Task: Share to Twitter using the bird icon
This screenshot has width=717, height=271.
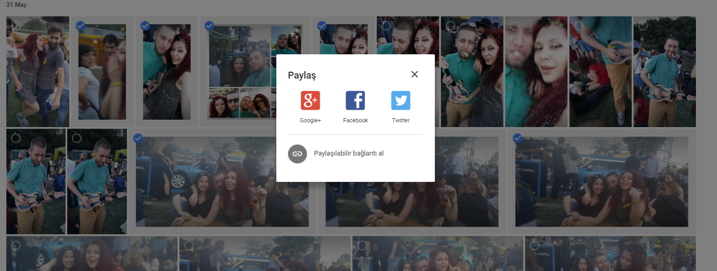Action: (x=401, y=100)
